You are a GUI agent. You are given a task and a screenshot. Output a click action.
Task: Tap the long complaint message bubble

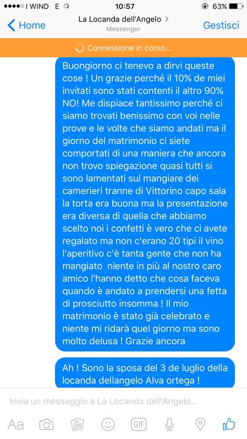[145, 204]
